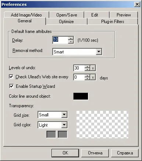The image size is (142, 161).
Task: Decrease Delay with the down arrow
Action: pos(71,42)
